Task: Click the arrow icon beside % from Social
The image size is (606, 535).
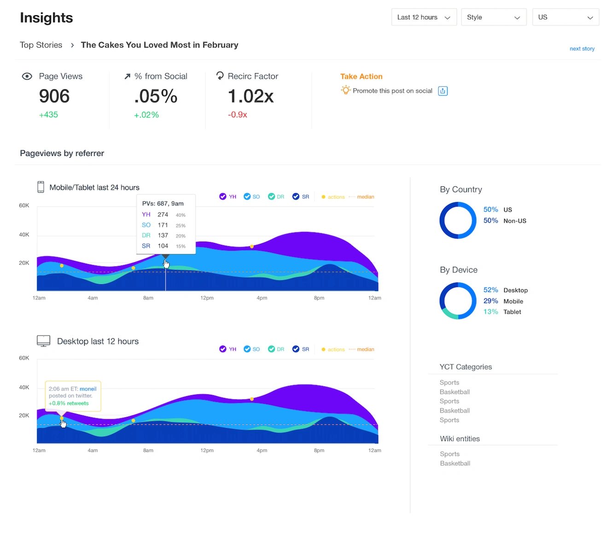Action: (x=128, y=76)
